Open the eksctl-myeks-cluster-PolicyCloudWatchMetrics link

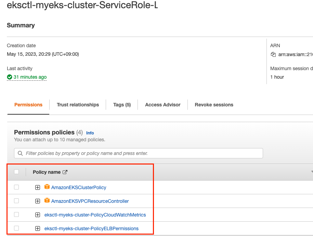pyautogui.click(x=95, y=215)
